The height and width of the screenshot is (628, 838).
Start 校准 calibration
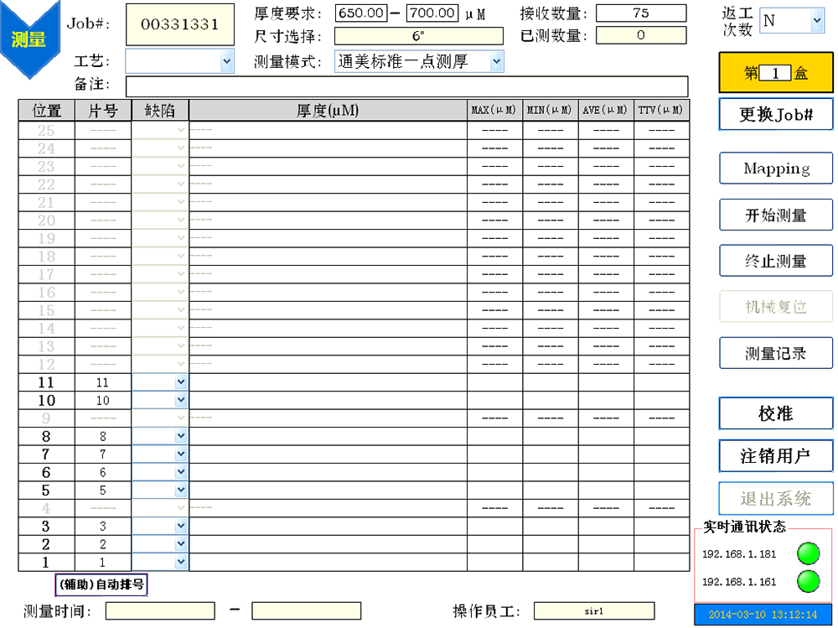pos(775,413)
